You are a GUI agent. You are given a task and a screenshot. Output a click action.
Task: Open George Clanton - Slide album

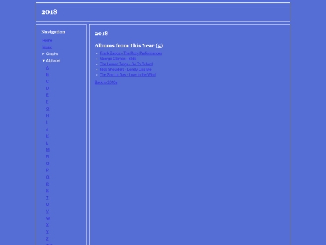[x=118, y=59]
